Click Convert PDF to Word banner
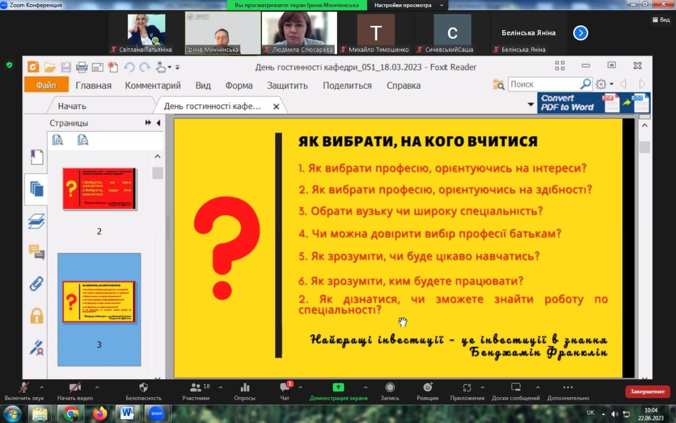 coord(594,103)
